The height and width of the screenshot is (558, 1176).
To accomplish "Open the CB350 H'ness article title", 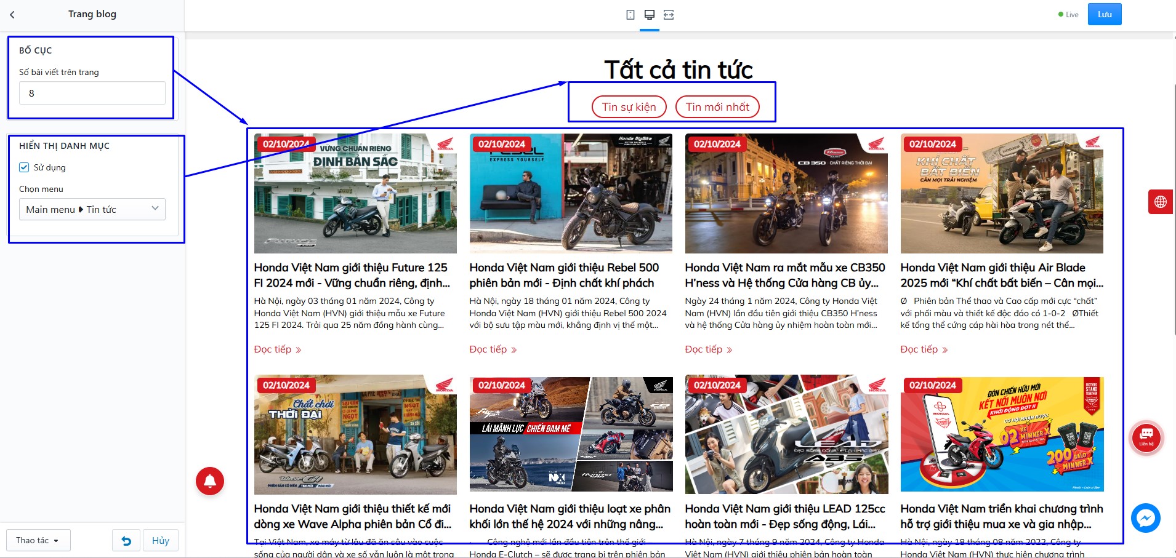I will 785,275.
